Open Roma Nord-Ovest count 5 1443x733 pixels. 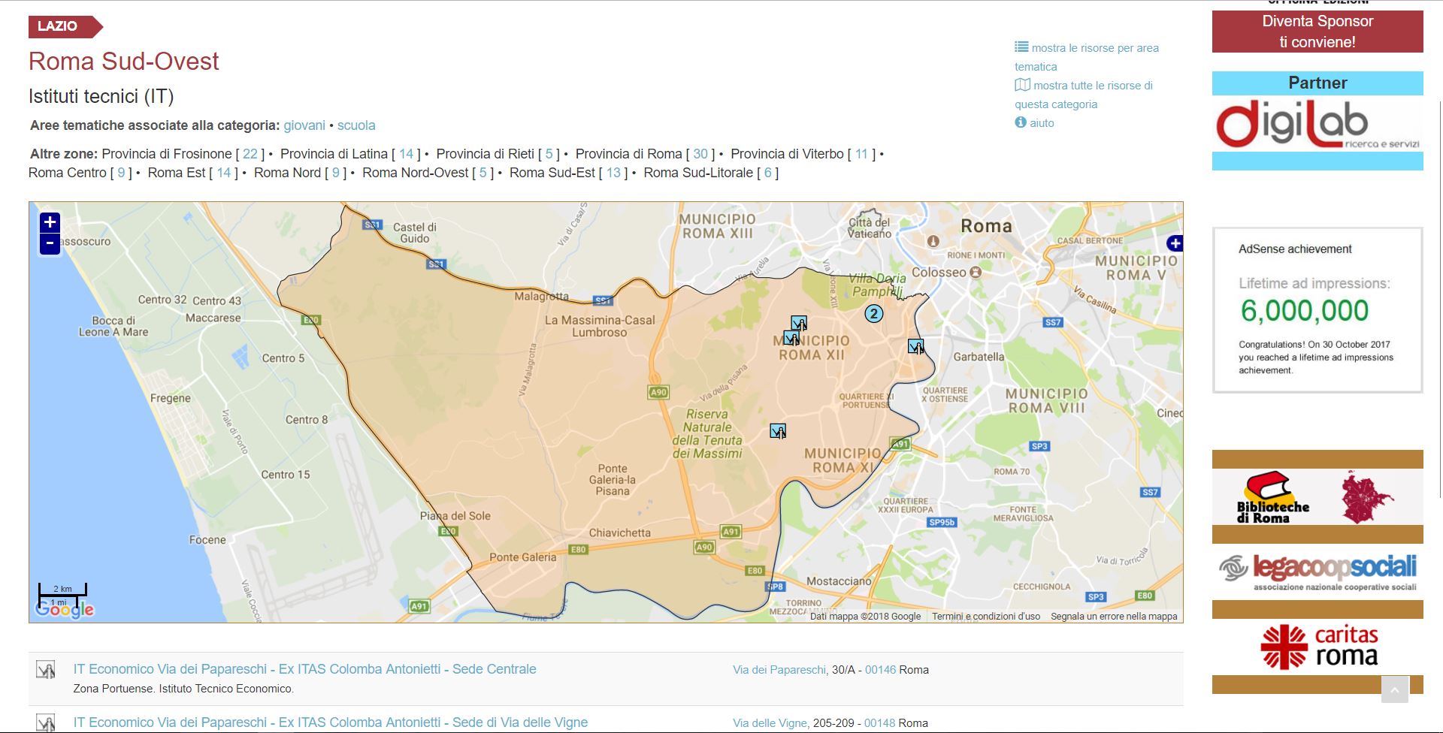tap(483, 173)
